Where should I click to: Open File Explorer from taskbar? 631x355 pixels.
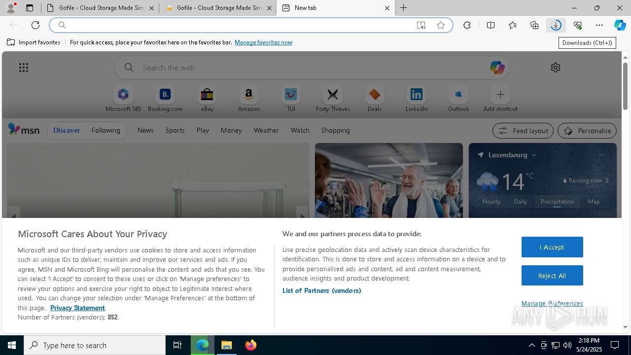[227, 345]
